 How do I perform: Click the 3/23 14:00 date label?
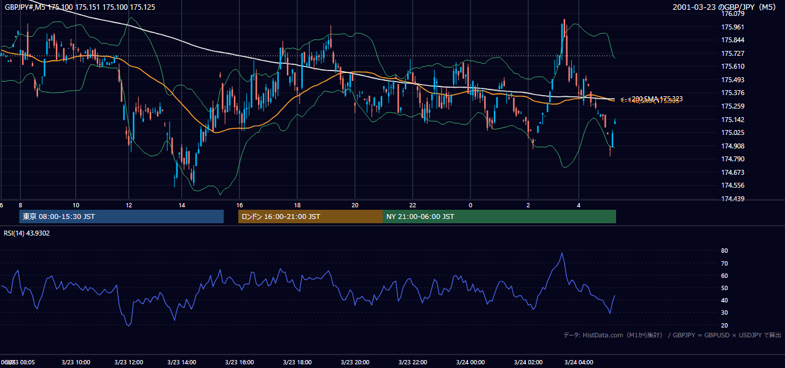(x=181, y=362)
